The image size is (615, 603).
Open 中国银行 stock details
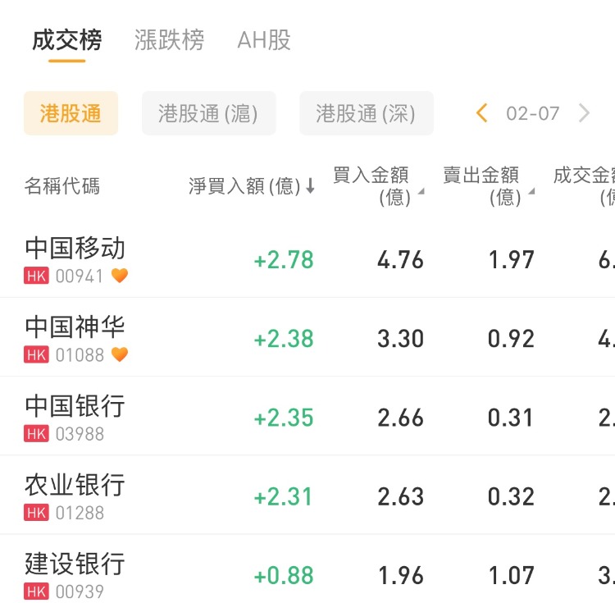point(75,406)
